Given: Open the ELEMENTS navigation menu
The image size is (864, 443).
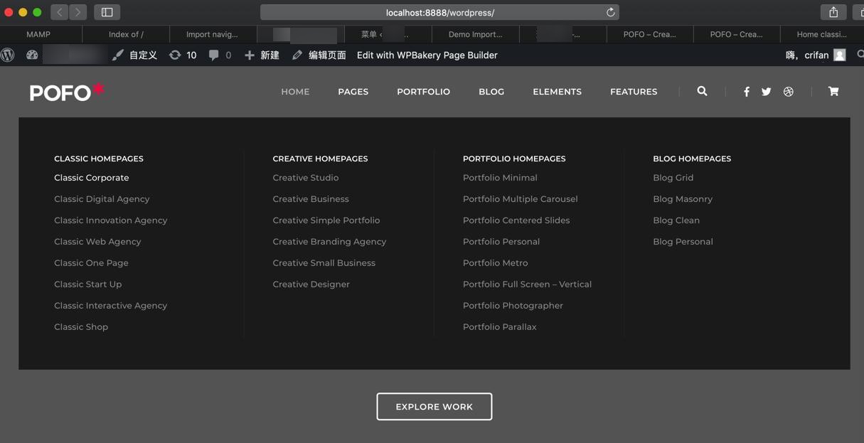Looking at the screenshot, I should click(x=557, y=92).
